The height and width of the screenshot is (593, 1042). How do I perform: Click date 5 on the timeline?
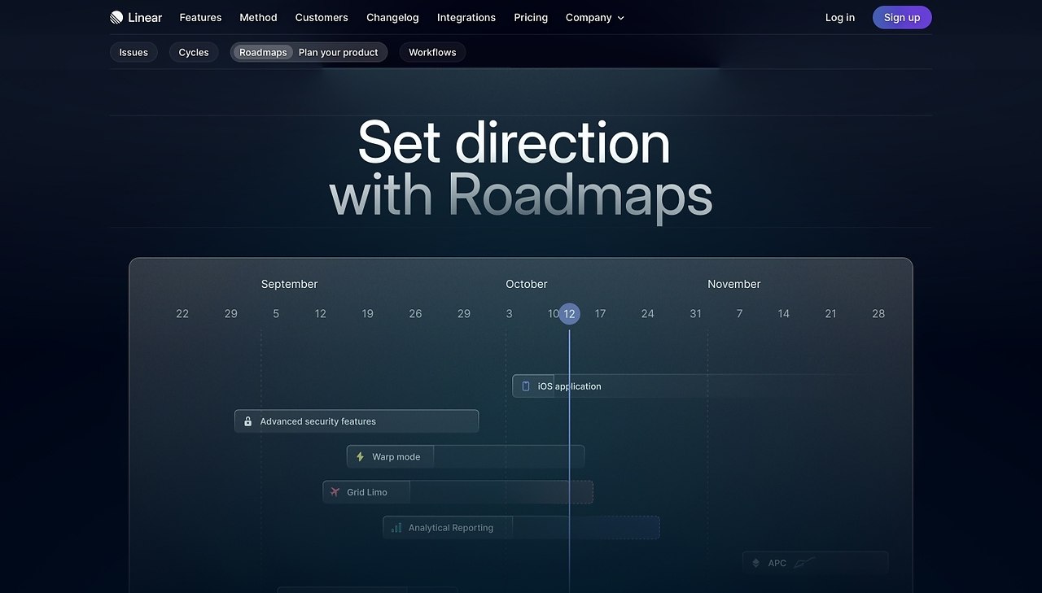tap(276, 314)
